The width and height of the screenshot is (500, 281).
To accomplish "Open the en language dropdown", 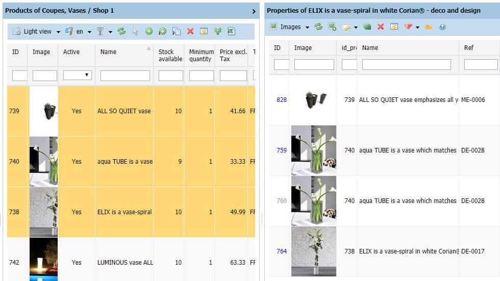I will coord(89,32).
